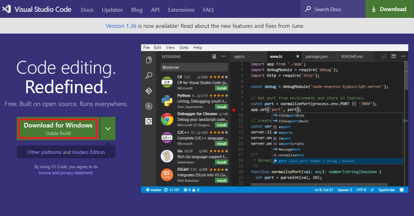Click the errors and warnings indicator

point(192,190)
